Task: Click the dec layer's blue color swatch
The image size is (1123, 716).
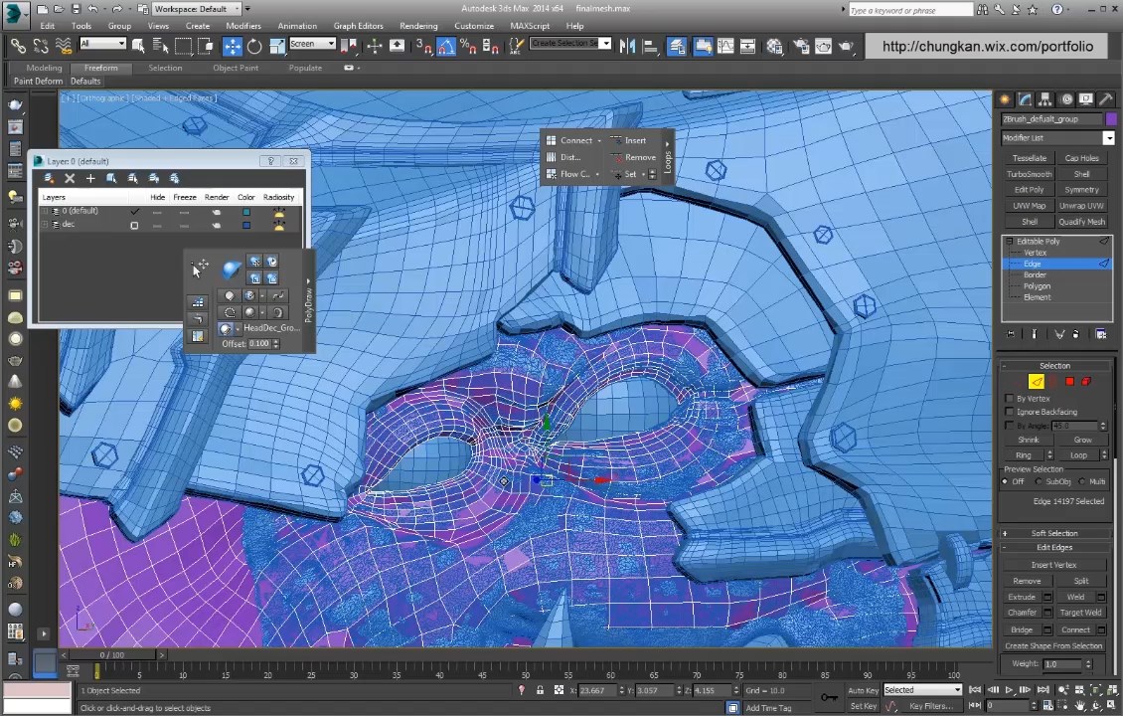Action: 246,225
